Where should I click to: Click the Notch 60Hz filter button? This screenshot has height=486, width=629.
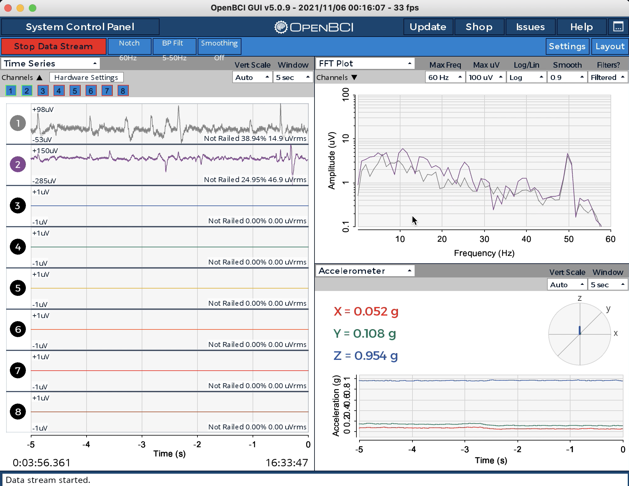129,46
